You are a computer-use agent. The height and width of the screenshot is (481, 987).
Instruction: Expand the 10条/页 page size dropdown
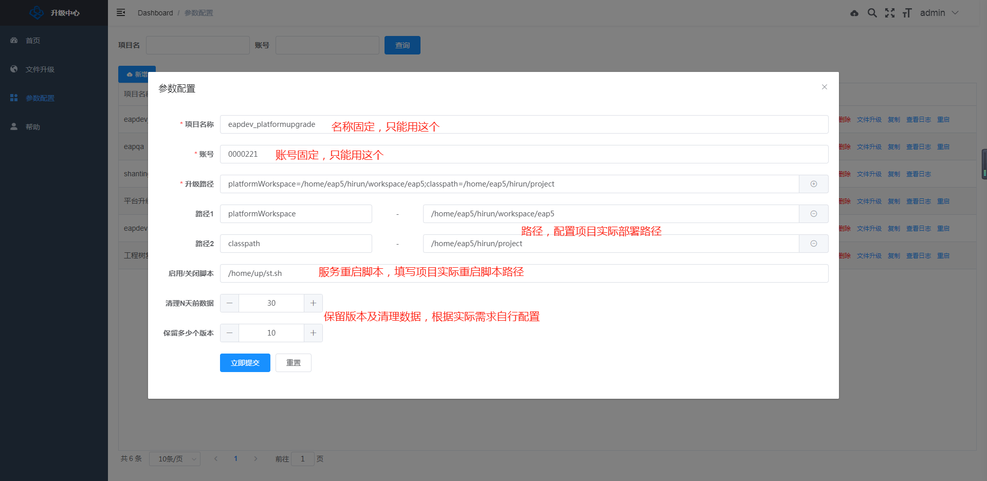pyautogui.click(x=175, y=459)
